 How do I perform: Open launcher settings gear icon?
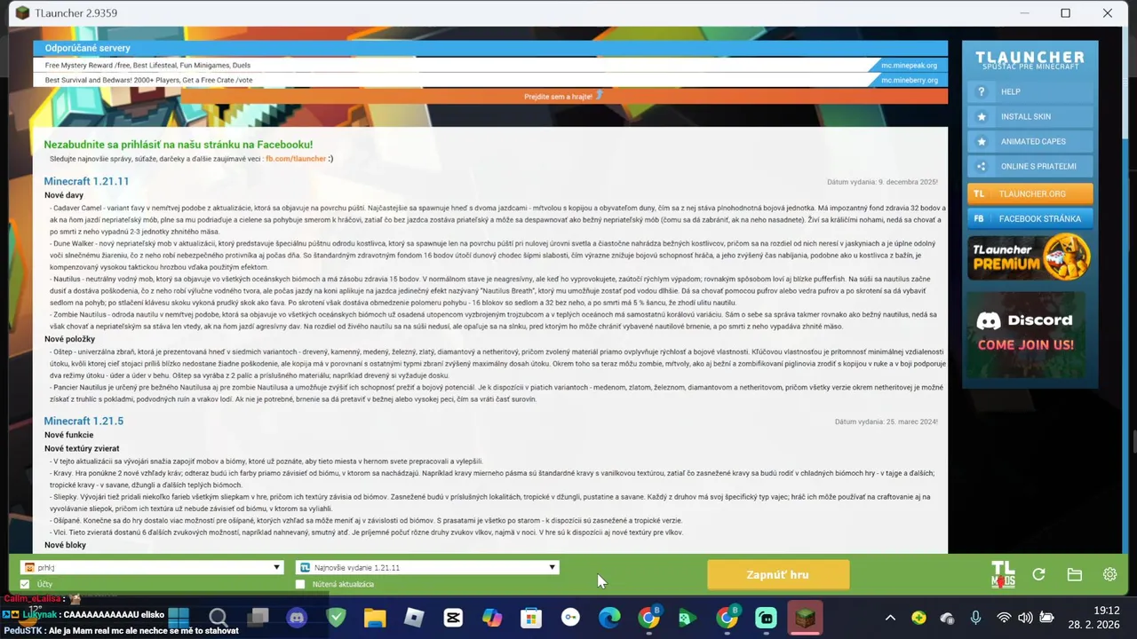pos(1109,574)
